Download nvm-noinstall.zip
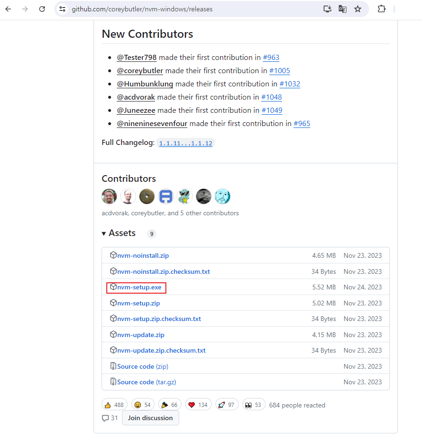422x440 pixels. [143, 255]
